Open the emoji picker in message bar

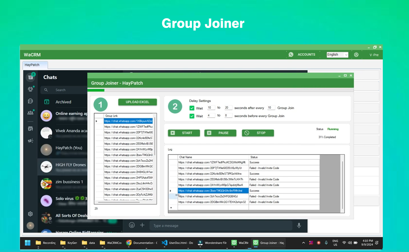click(x=132, y=225)
